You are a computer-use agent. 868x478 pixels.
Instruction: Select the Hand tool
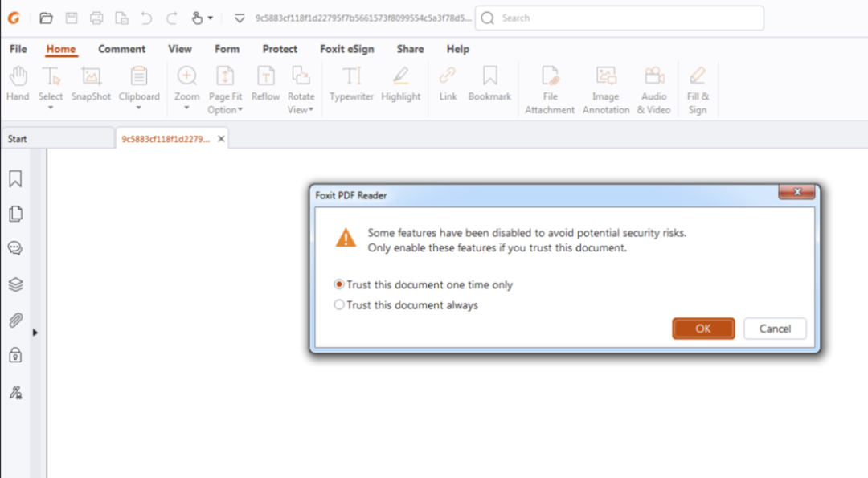(x=18, y=83)
